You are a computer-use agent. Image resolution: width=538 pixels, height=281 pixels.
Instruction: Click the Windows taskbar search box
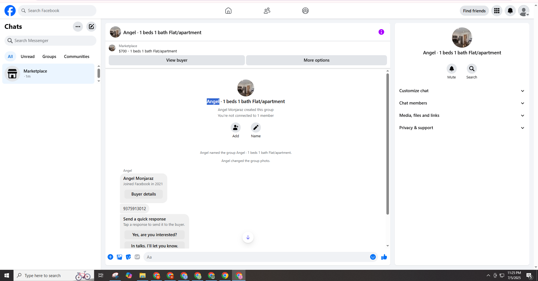[54, 275]
